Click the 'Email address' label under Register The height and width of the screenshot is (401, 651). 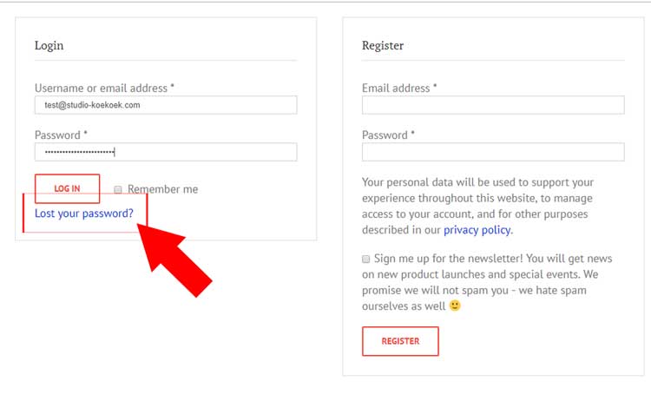pos(399,88)
